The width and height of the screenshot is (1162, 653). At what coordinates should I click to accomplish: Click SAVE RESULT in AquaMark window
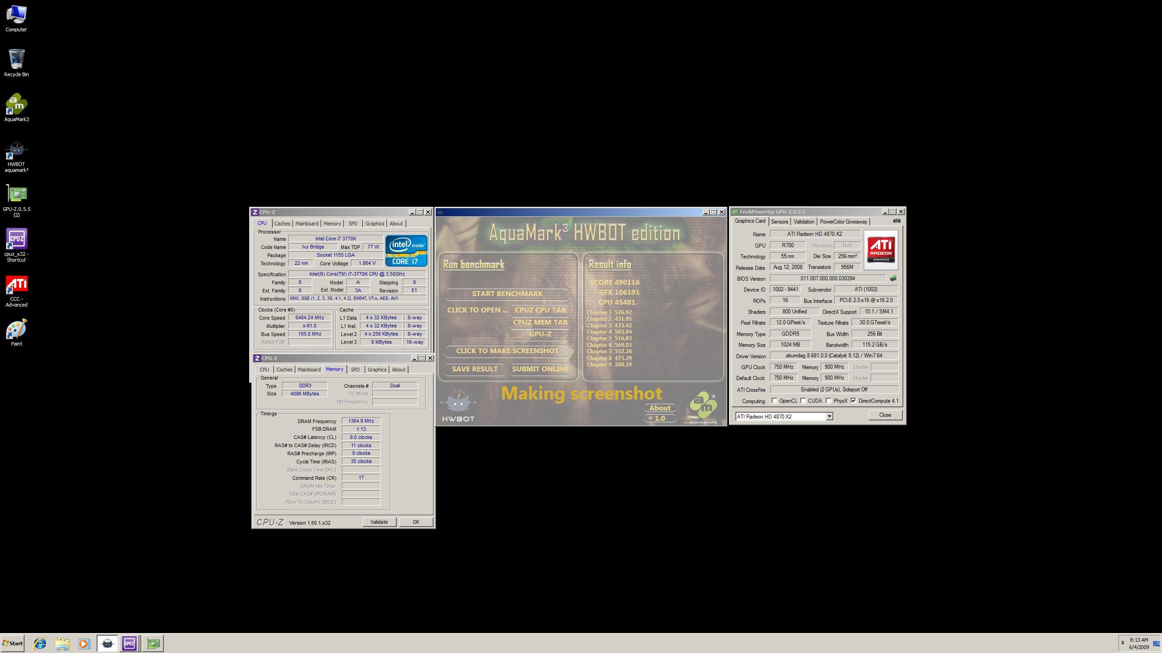475,369
